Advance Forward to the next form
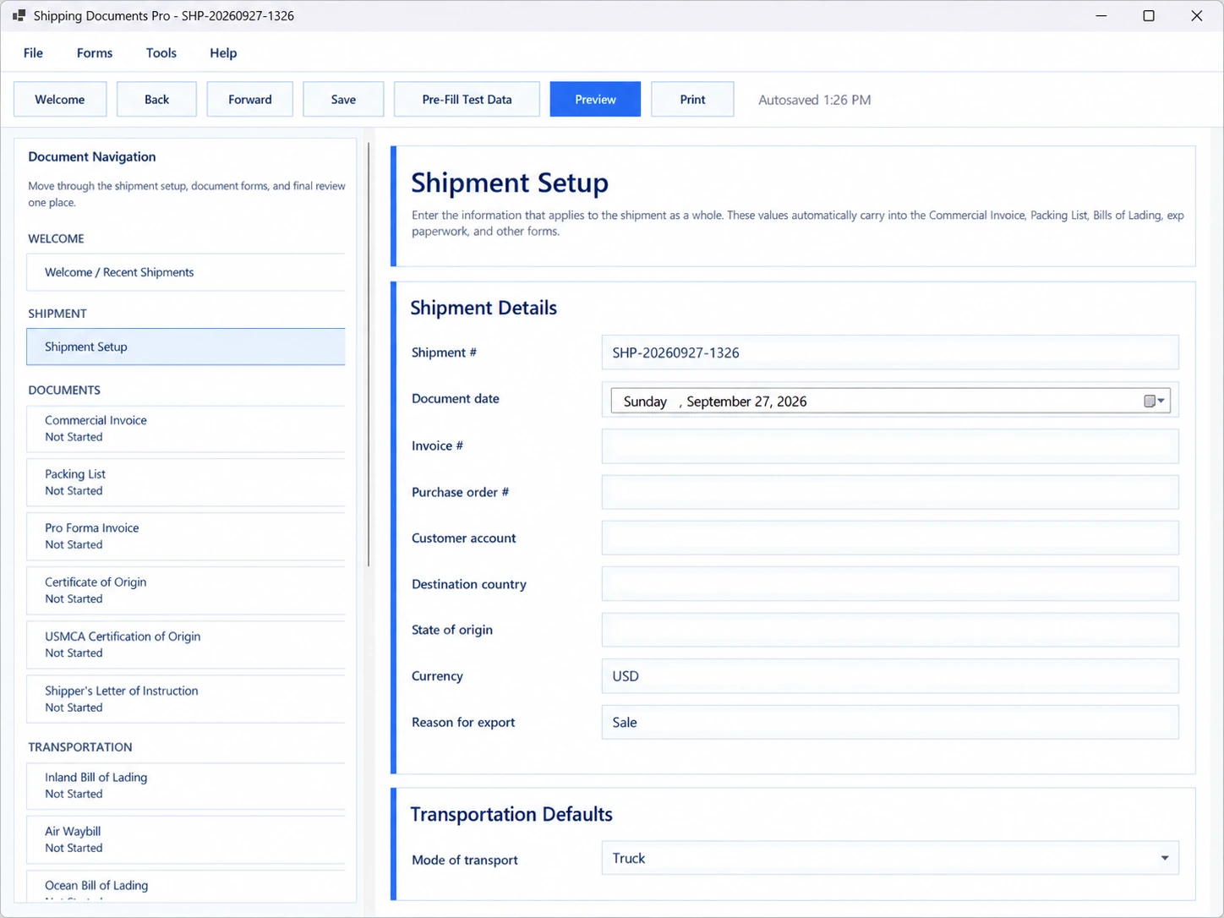Image resolution: width=1224 pixels, height=918 pixels. click(250, 99)
